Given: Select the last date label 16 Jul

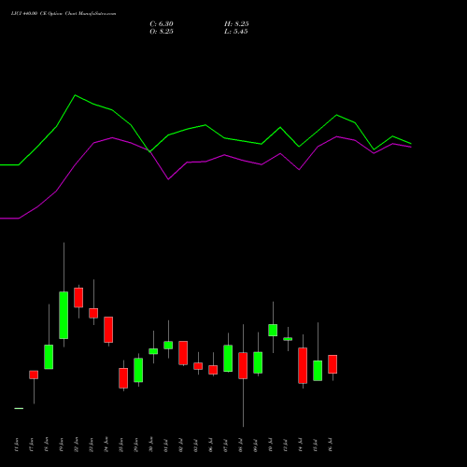Looking at the screenshot, I should tap(331, 445).
